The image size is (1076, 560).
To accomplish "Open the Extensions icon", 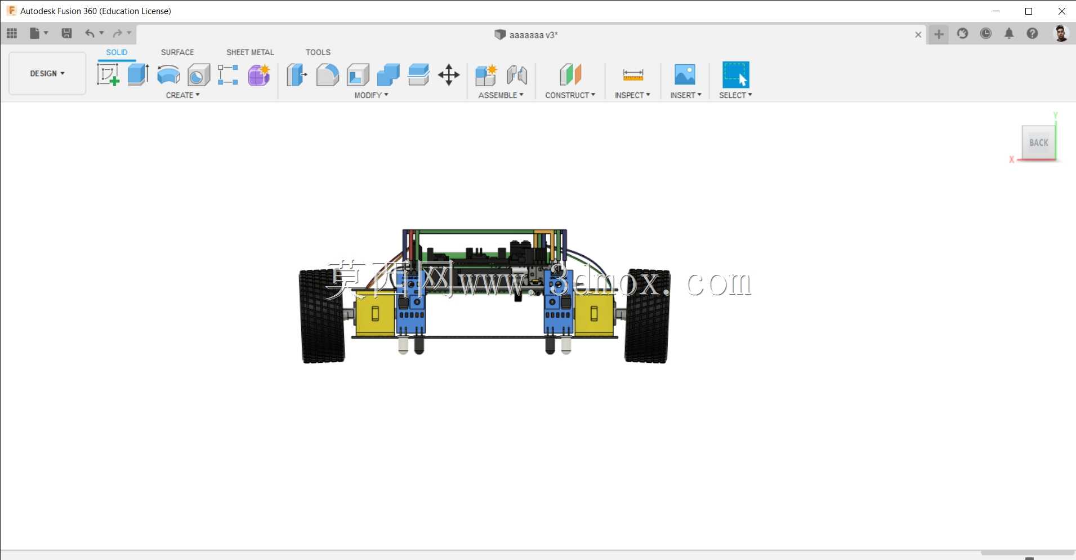I will tap(963, 33).
